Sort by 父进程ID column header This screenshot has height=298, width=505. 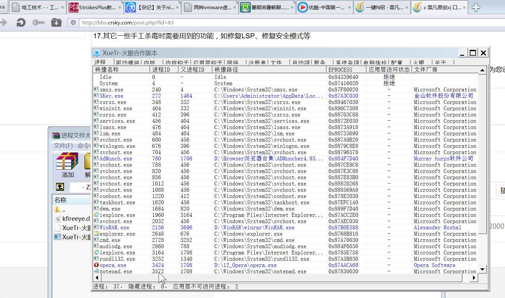195,70
